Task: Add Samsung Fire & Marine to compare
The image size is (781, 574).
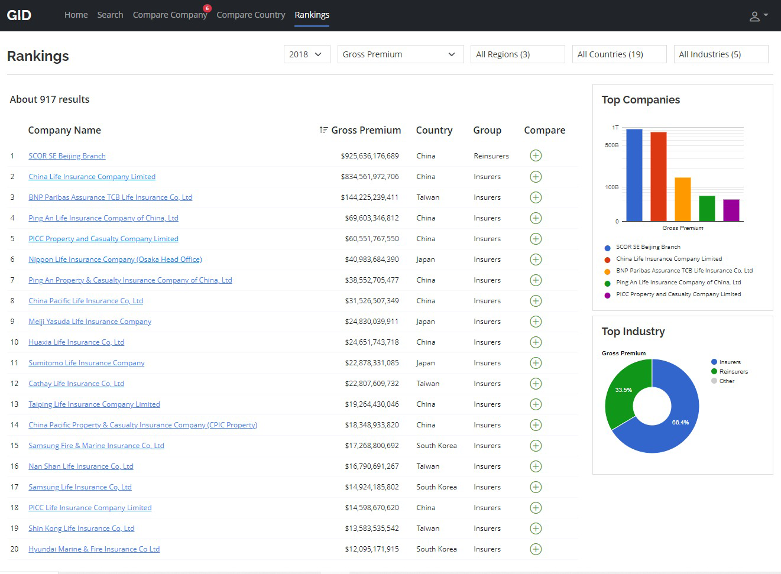Action: [536, 445]
